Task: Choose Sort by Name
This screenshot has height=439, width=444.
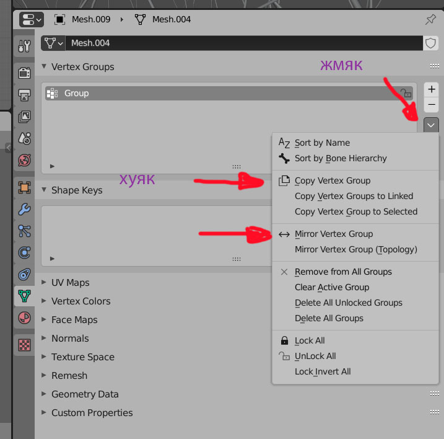Action: tap(355, 143)
